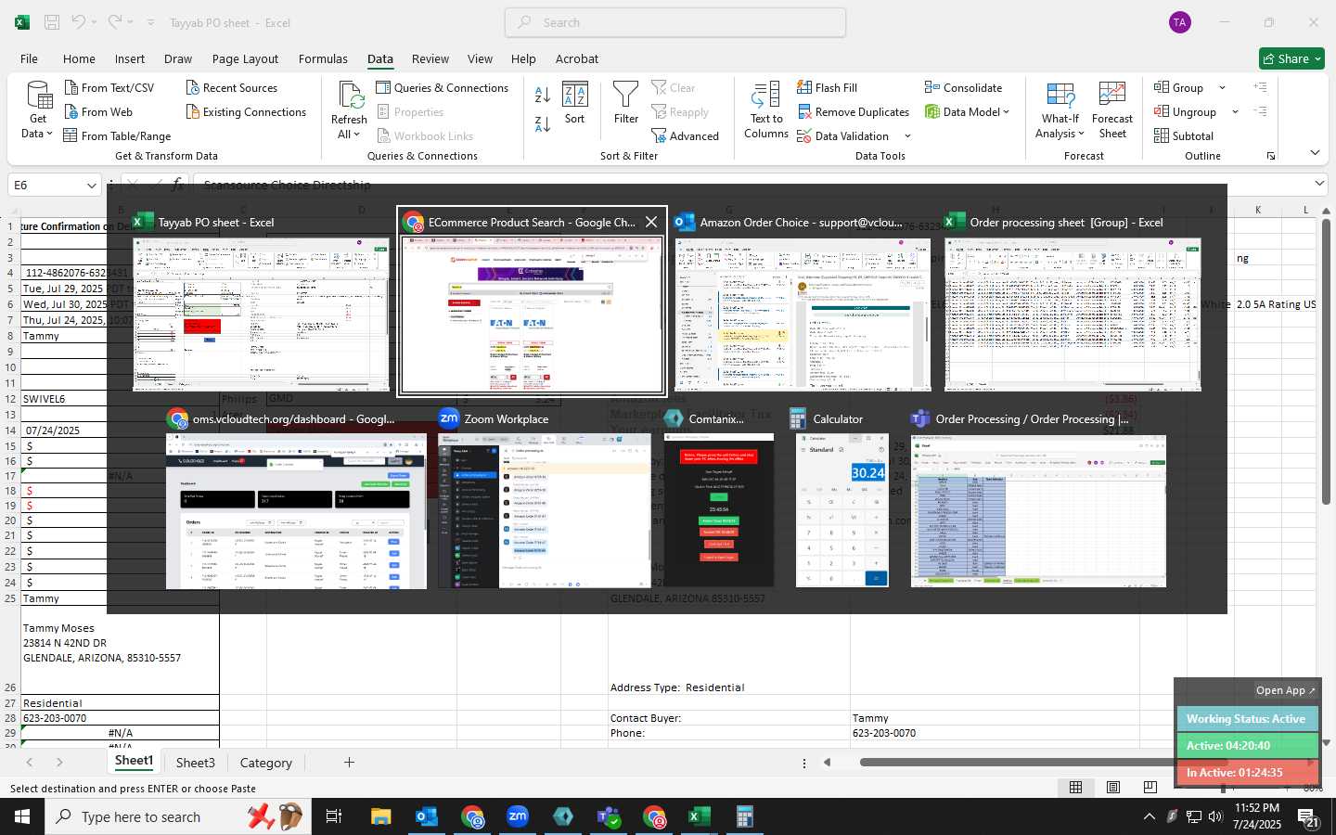Viewport: 1336px width, 835px height.
Task: Expand the Get Data dropdown arrow
Action: pyautogui.click(x=49, y=134)
